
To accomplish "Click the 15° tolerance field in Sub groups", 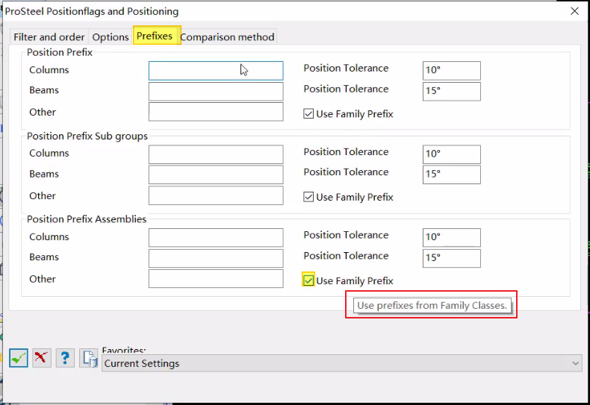I will coord(451,175).
